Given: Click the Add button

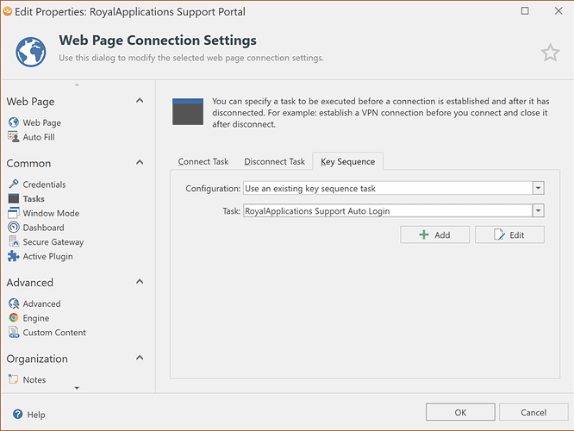Looking at the screenshot, I should pos(434,234).
